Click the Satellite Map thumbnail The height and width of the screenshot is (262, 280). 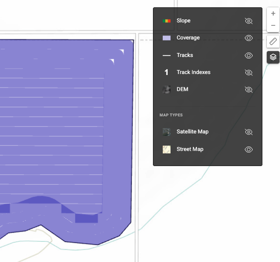click(x=167, y=132)
